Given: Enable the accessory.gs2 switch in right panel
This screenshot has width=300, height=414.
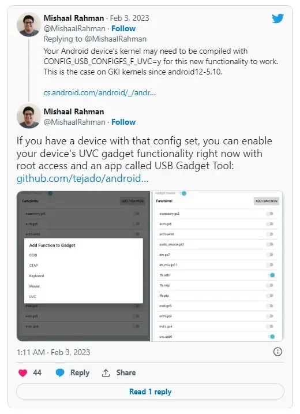Looking at the screenshot, I should click(269, 214).
